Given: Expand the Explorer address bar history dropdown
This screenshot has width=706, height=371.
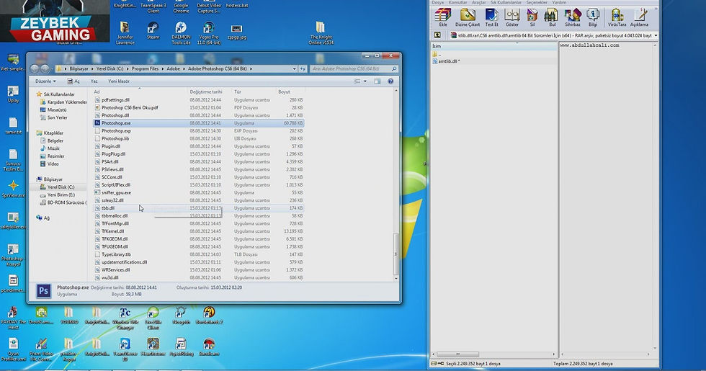Looking at the screenshot, I should [x=294, y=69].
